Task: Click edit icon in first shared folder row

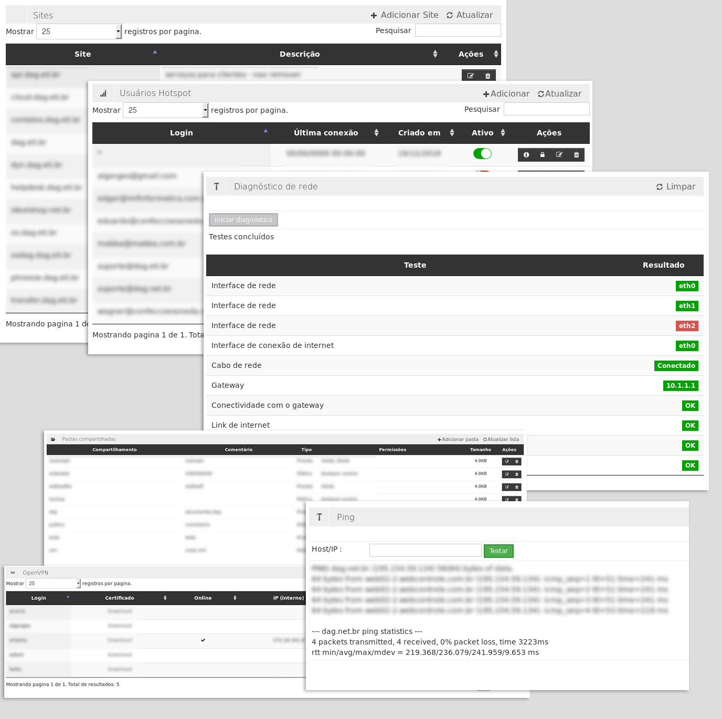Action: (x=507, y=462)
